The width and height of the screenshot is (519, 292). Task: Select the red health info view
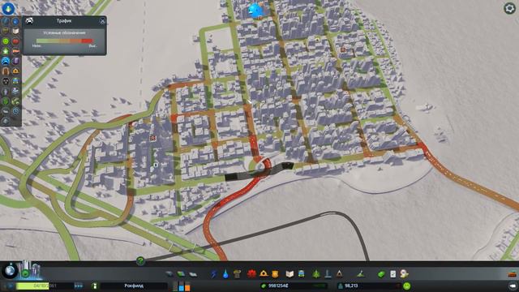click(x=15, y=41)
